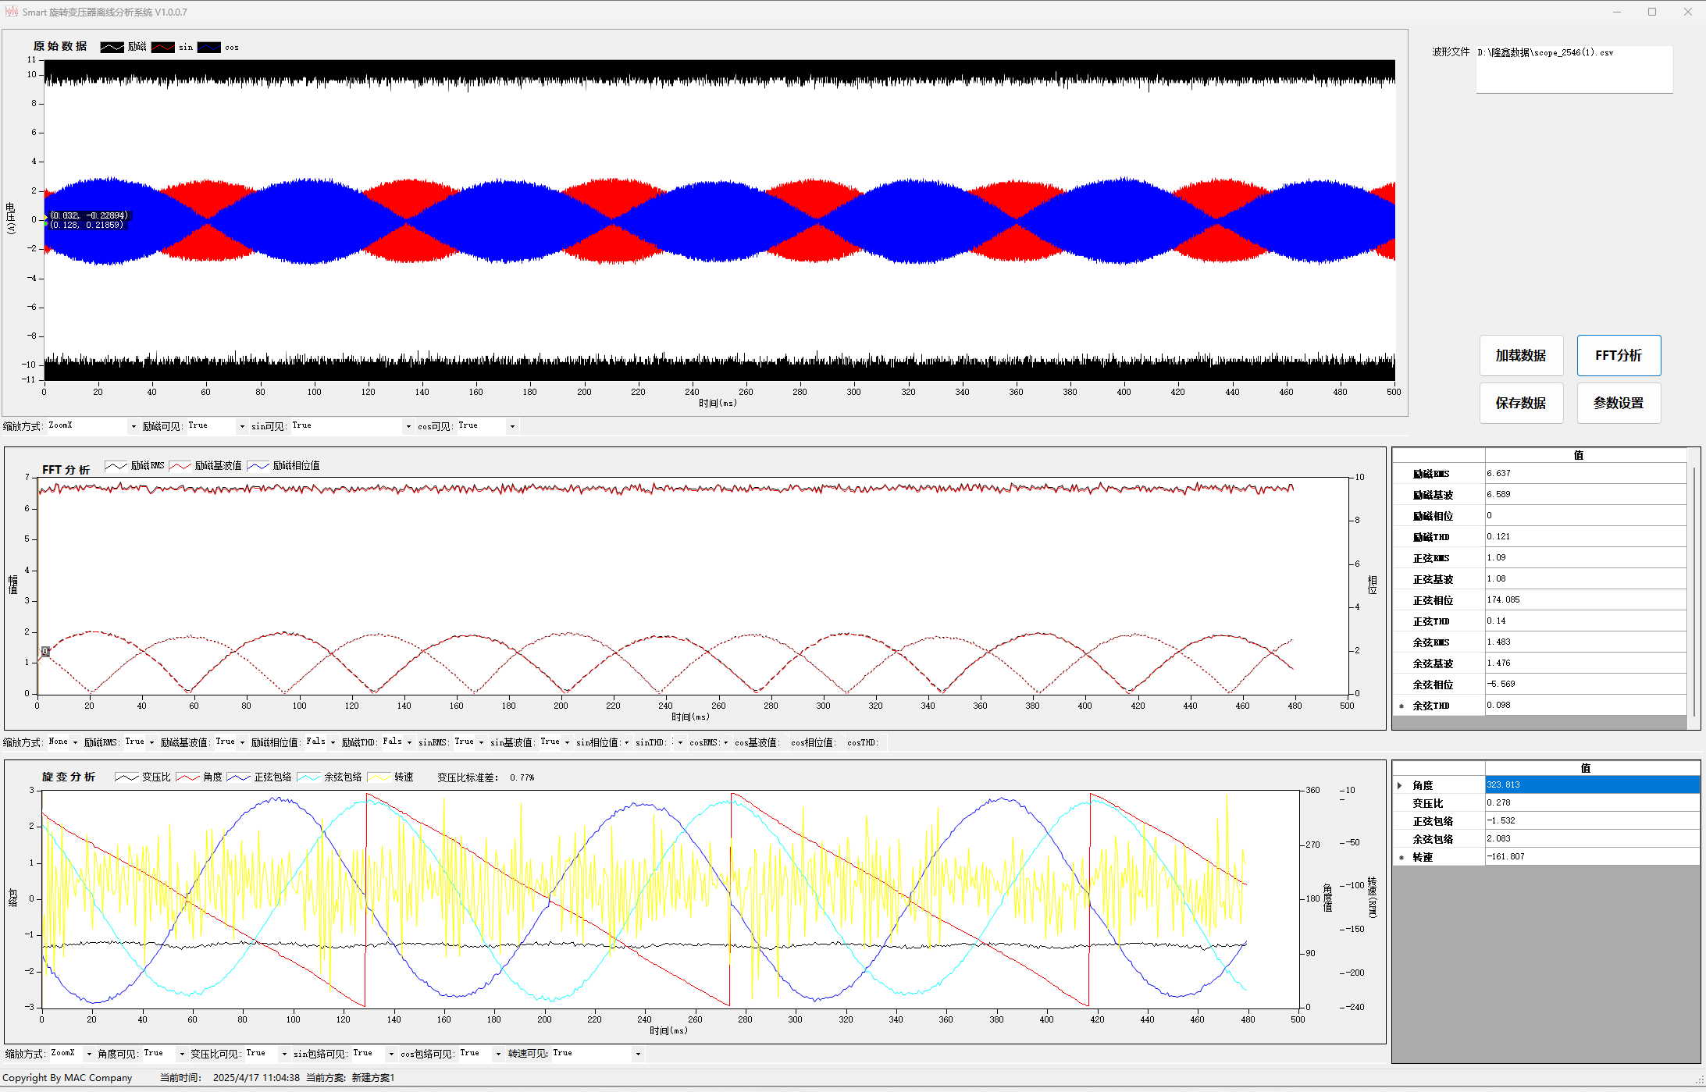Expand the 励磁THD visibility dropdown
Image resolution: width=1706 pixels, height=1092 pixels.
pos(409,742)
